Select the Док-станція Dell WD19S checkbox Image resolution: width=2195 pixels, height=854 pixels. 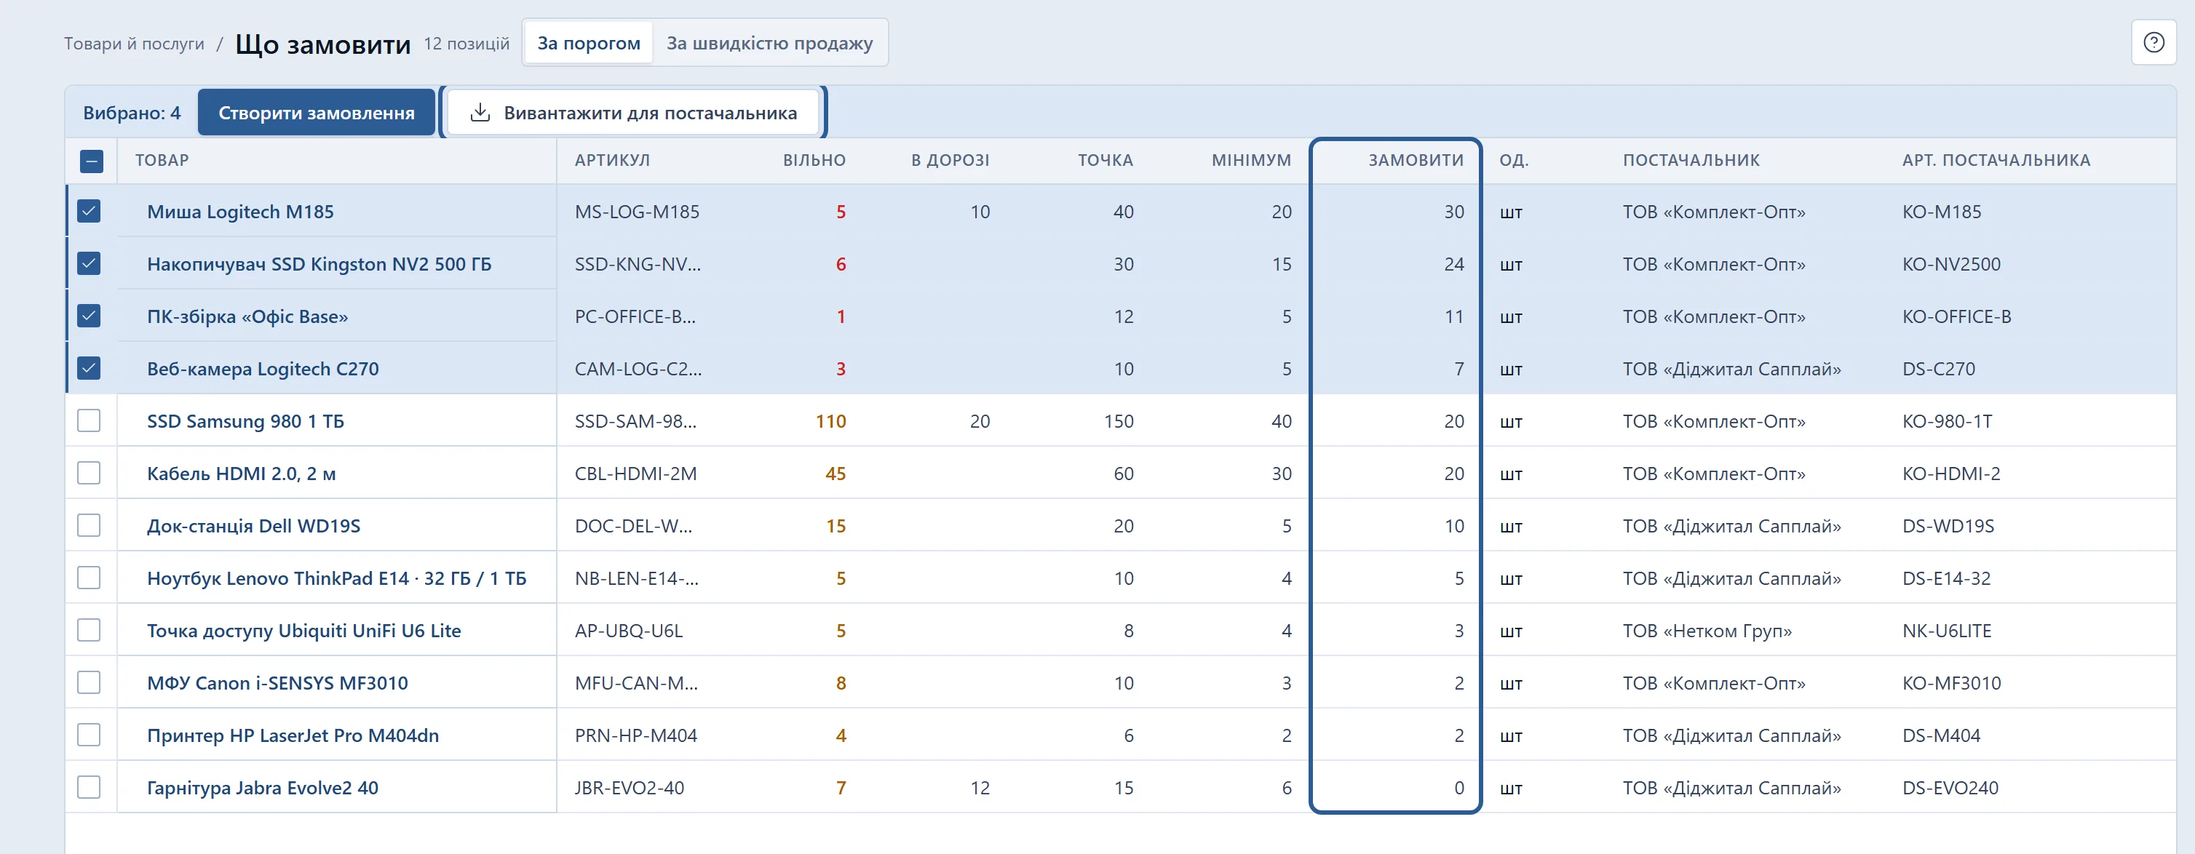pyautogui.click(x=89, y=525)
